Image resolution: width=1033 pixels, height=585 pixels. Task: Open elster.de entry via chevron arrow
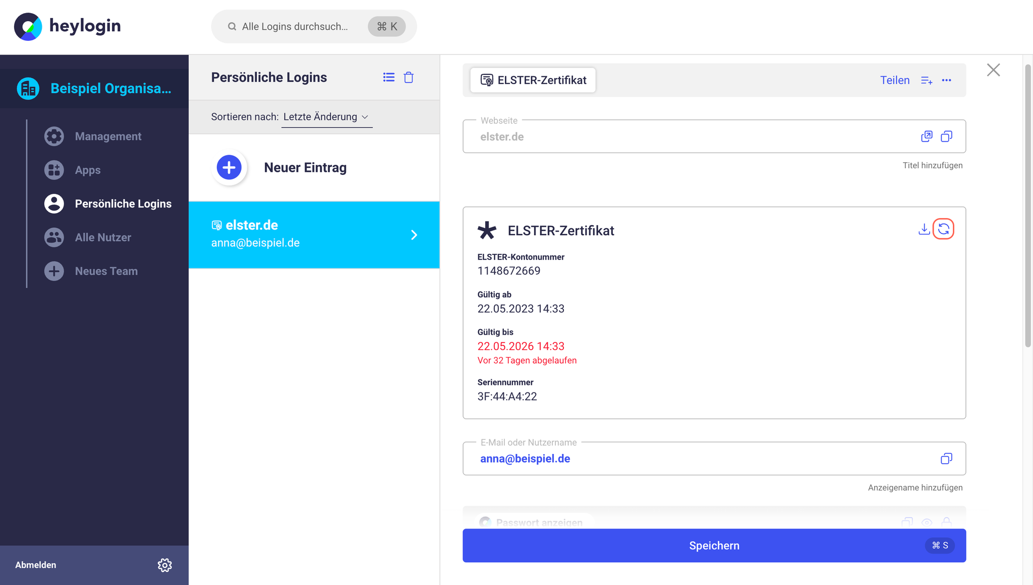pos(414,235)
